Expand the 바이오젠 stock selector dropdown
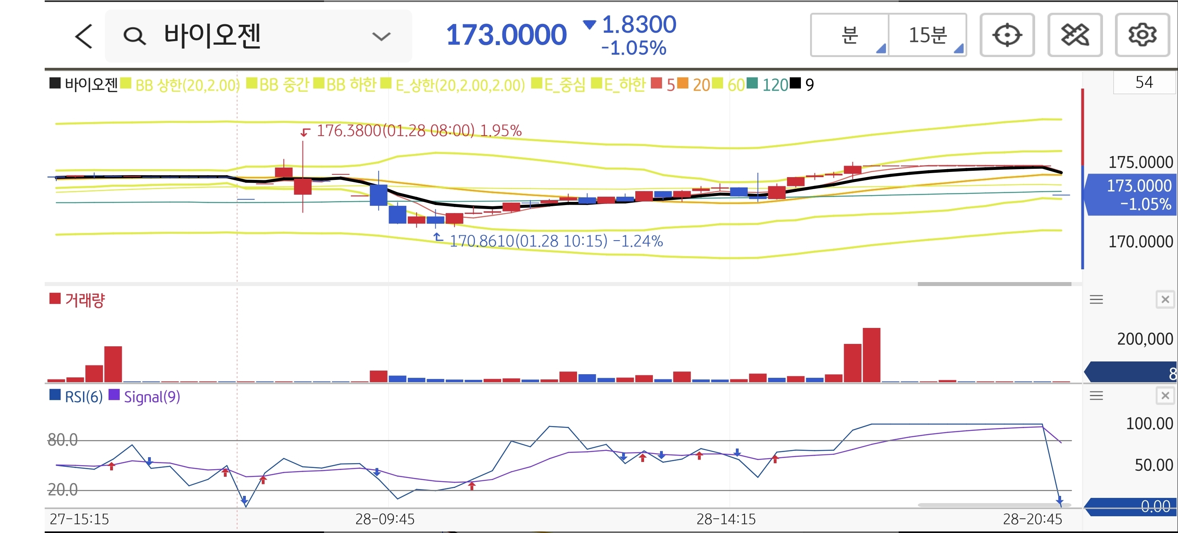 coord(381,36)
